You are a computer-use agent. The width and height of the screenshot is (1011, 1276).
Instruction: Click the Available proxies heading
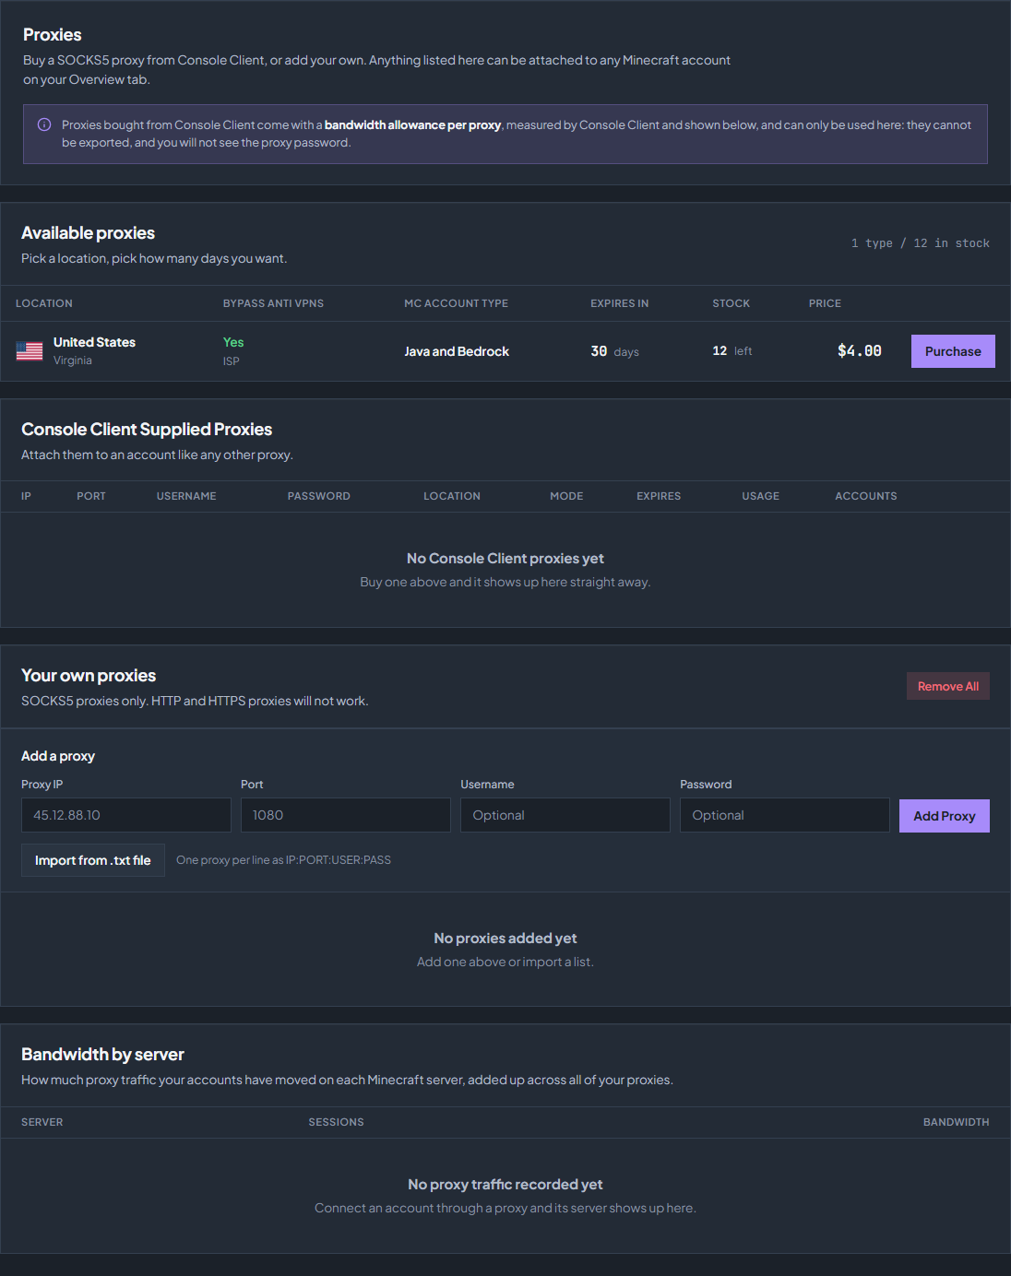coord(89,233)
